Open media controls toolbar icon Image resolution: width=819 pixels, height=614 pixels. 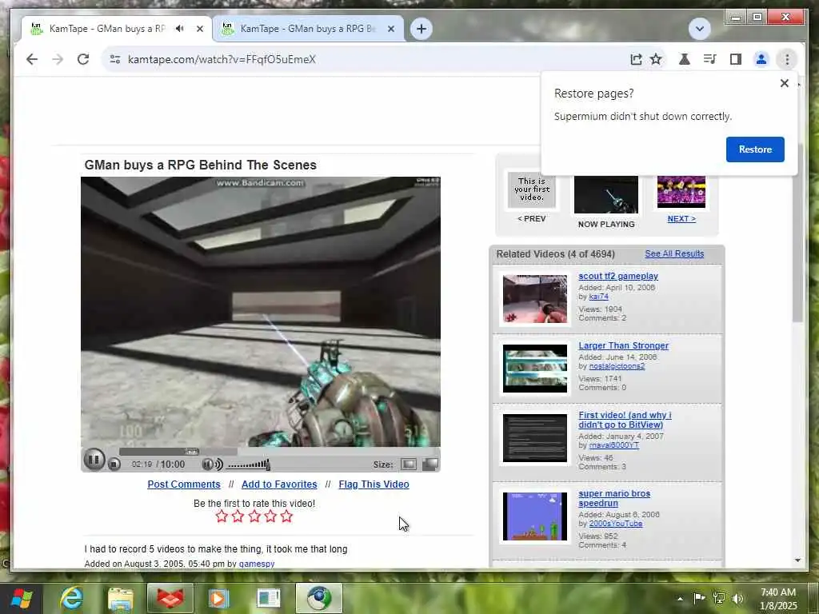coord(710,59)
